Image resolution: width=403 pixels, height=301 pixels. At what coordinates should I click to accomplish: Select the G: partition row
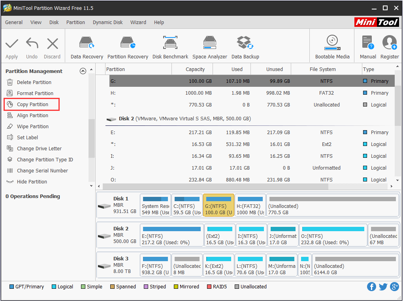click(x=252, y=81)
